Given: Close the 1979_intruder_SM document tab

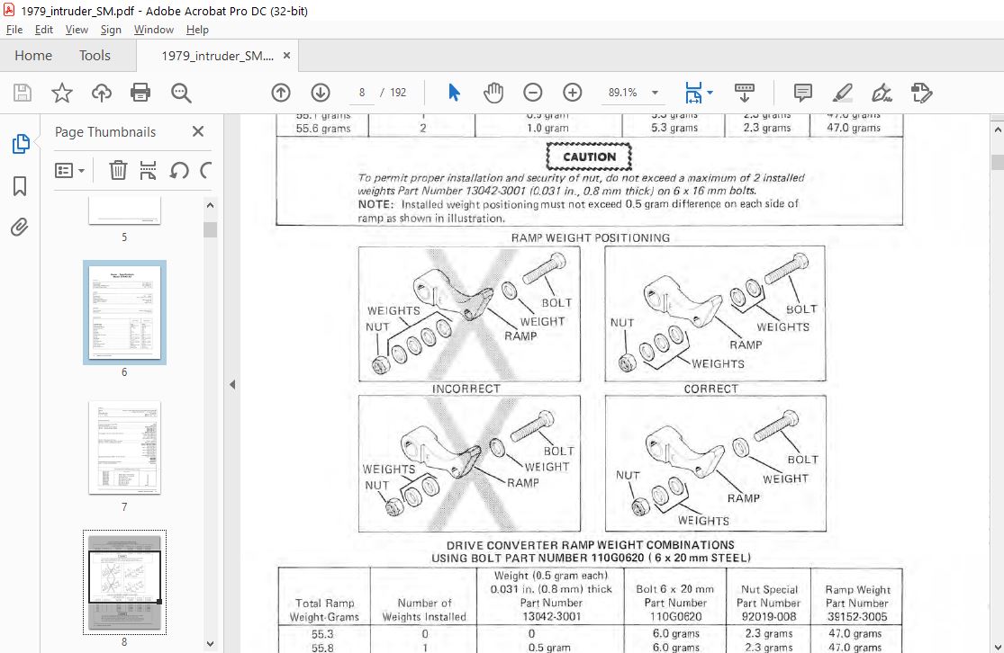Looking at the screenshot, I should coord(287,56).
